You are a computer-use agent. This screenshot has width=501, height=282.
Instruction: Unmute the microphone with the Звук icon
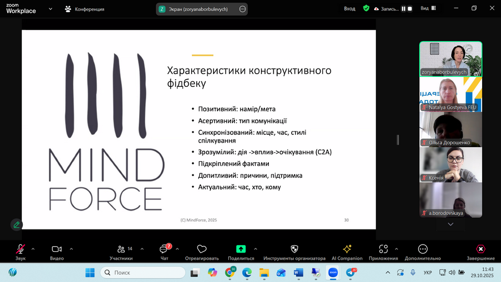point(21,249)
